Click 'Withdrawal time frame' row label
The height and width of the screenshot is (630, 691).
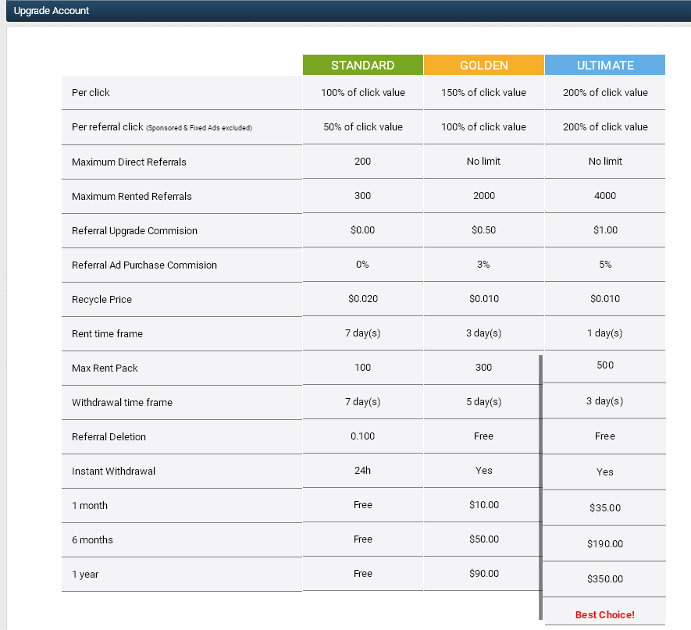coord(122,403)
